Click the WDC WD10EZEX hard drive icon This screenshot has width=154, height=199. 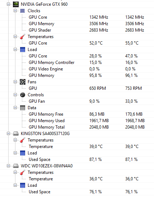point(16,166)
